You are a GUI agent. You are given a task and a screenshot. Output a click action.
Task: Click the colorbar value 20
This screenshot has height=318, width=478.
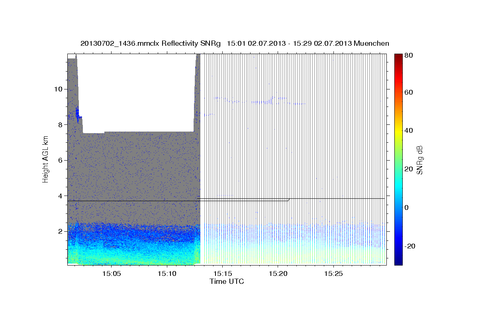tap(408, 169)
